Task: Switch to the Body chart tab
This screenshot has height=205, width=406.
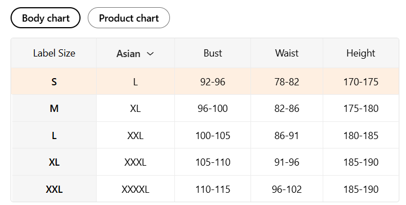Action: (x=46, y=18)
